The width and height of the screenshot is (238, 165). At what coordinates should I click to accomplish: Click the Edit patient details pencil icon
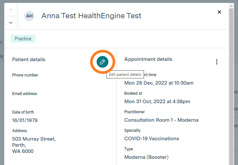[x=103, y=62]
